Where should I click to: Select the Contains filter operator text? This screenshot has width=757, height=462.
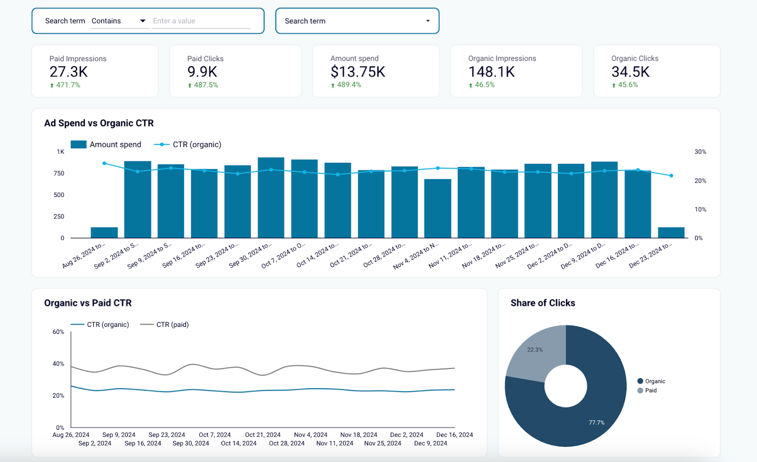pos(106,21)
